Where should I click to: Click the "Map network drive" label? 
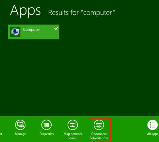(73, 136)
